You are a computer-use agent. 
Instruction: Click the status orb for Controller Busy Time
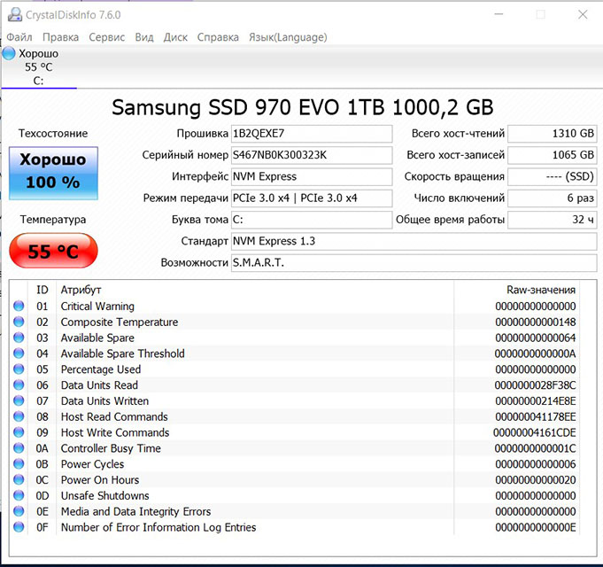coord(19,447)
